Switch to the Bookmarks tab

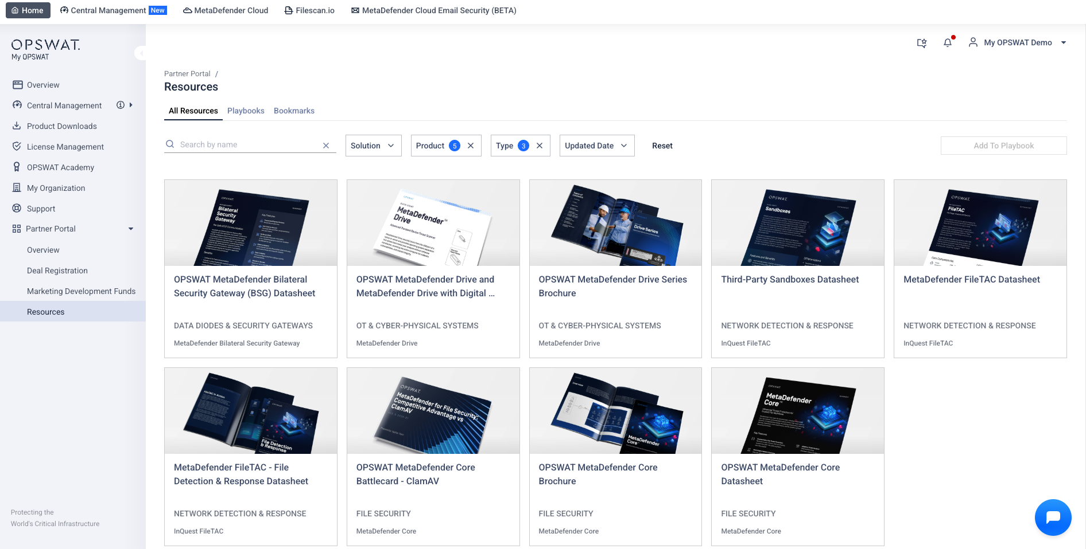(294, 111)
